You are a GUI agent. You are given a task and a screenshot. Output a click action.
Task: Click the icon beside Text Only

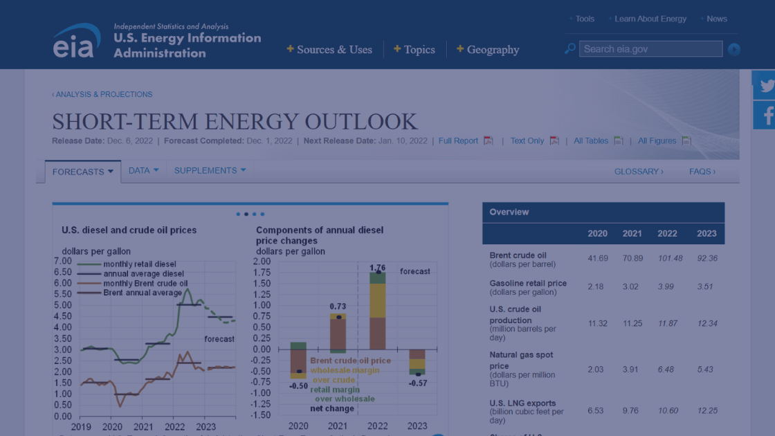(555, 140)
